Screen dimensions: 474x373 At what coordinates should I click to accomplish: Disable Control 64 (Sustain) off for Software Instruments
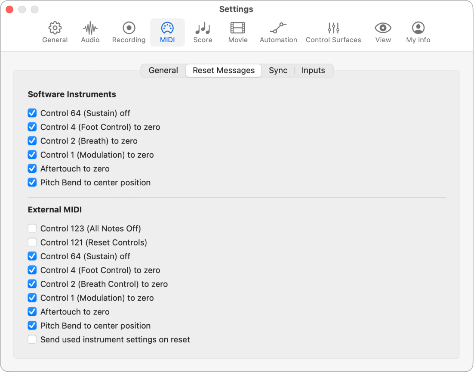pyautogui.click(x=32, y=113)
